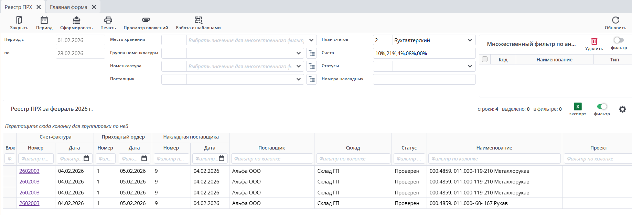This screenshot has height=215, width=632.
Task: Open Просмотр вложений paperclip icon
Action: click(x=146, y=20)
